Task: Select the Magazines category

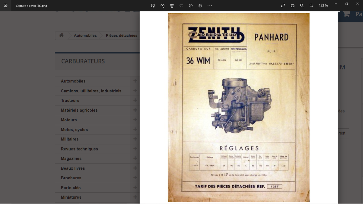Action: pos(71,159)
